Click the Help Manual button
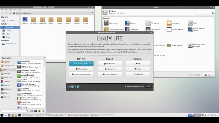The image size is (219, 123). (x=109, y=69)
